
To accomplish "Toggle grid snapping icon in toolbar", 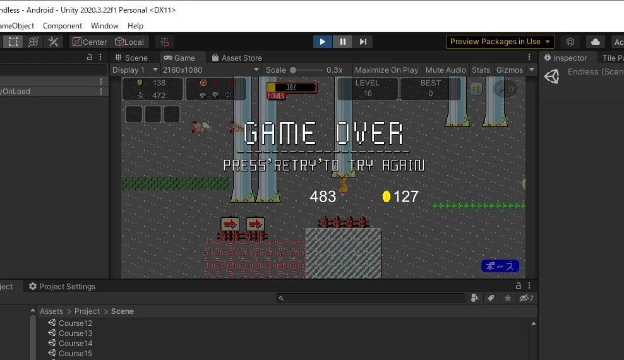I will click(165, 42).
